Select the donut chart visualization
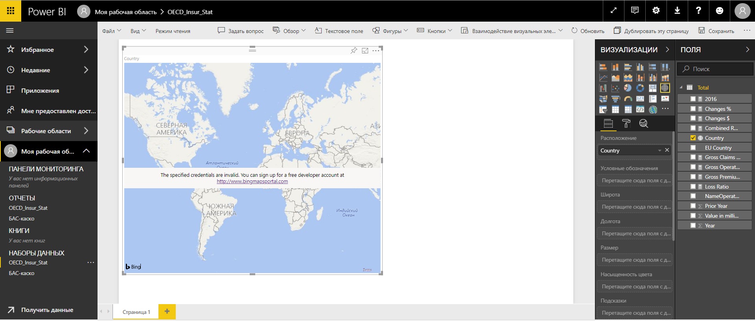Screen dimensions: 755x321 coord(640,88)
